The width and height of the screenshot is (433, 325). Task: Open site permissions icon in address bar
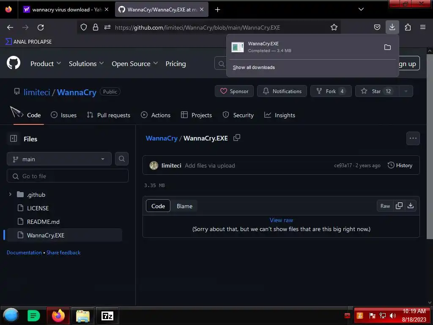coord(107,27)
